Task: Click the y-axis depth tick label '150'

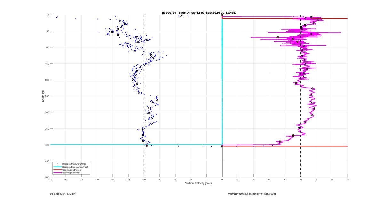Action: click(x=47, y=64)
